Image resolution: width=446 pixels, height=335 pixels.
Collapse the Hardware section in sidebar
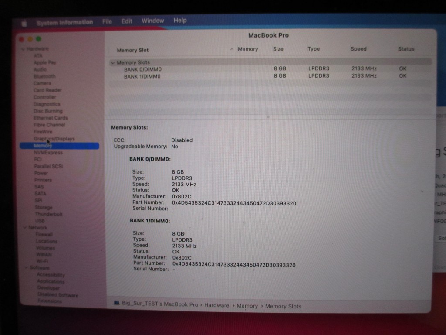(x=24, y=49)
